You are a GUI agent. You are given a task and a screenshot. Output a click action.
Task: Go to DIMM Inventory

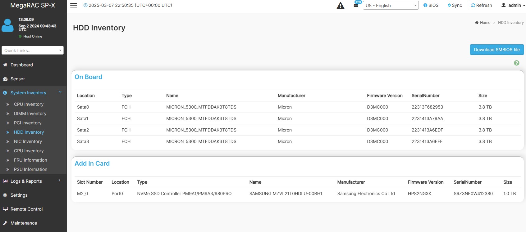point(30,114)
